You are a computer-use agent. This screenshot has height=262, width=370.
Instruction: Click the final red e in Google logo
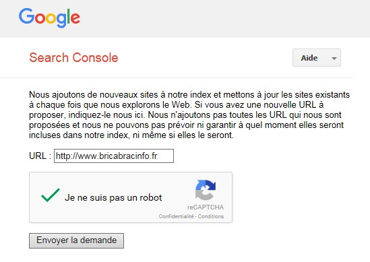75,18
